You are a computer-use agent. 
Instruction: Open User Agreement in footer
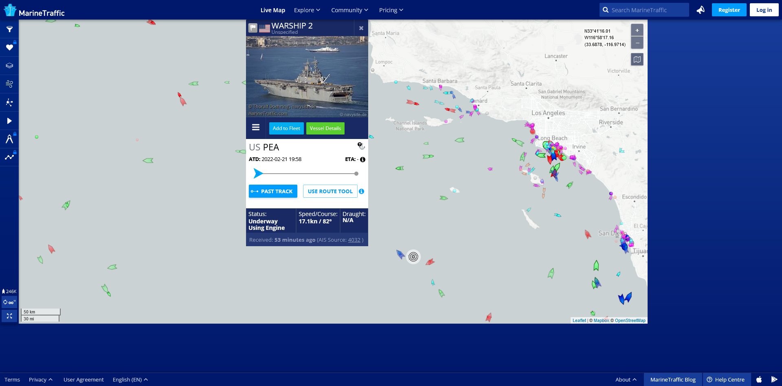[x=83, y=379]
